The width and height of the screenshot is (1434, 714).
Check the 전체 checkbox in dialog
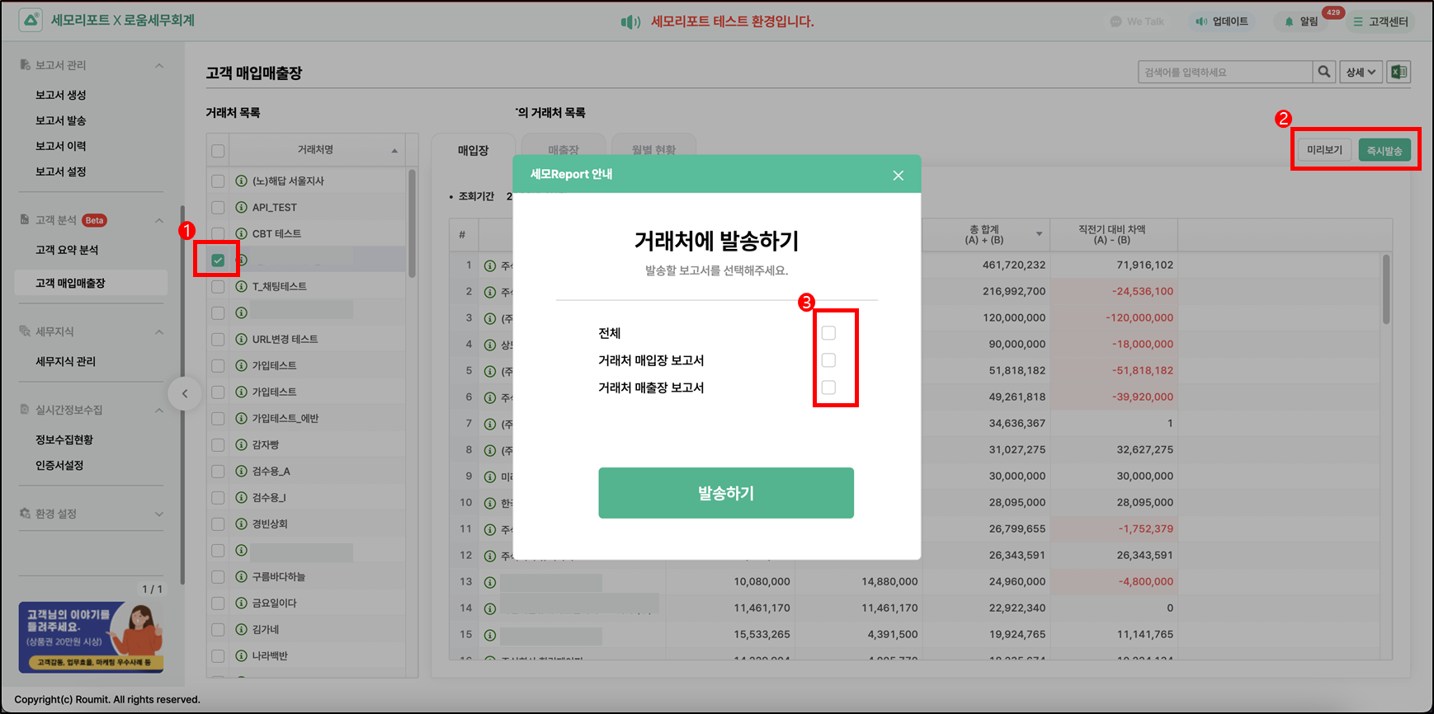click(828, 333)
